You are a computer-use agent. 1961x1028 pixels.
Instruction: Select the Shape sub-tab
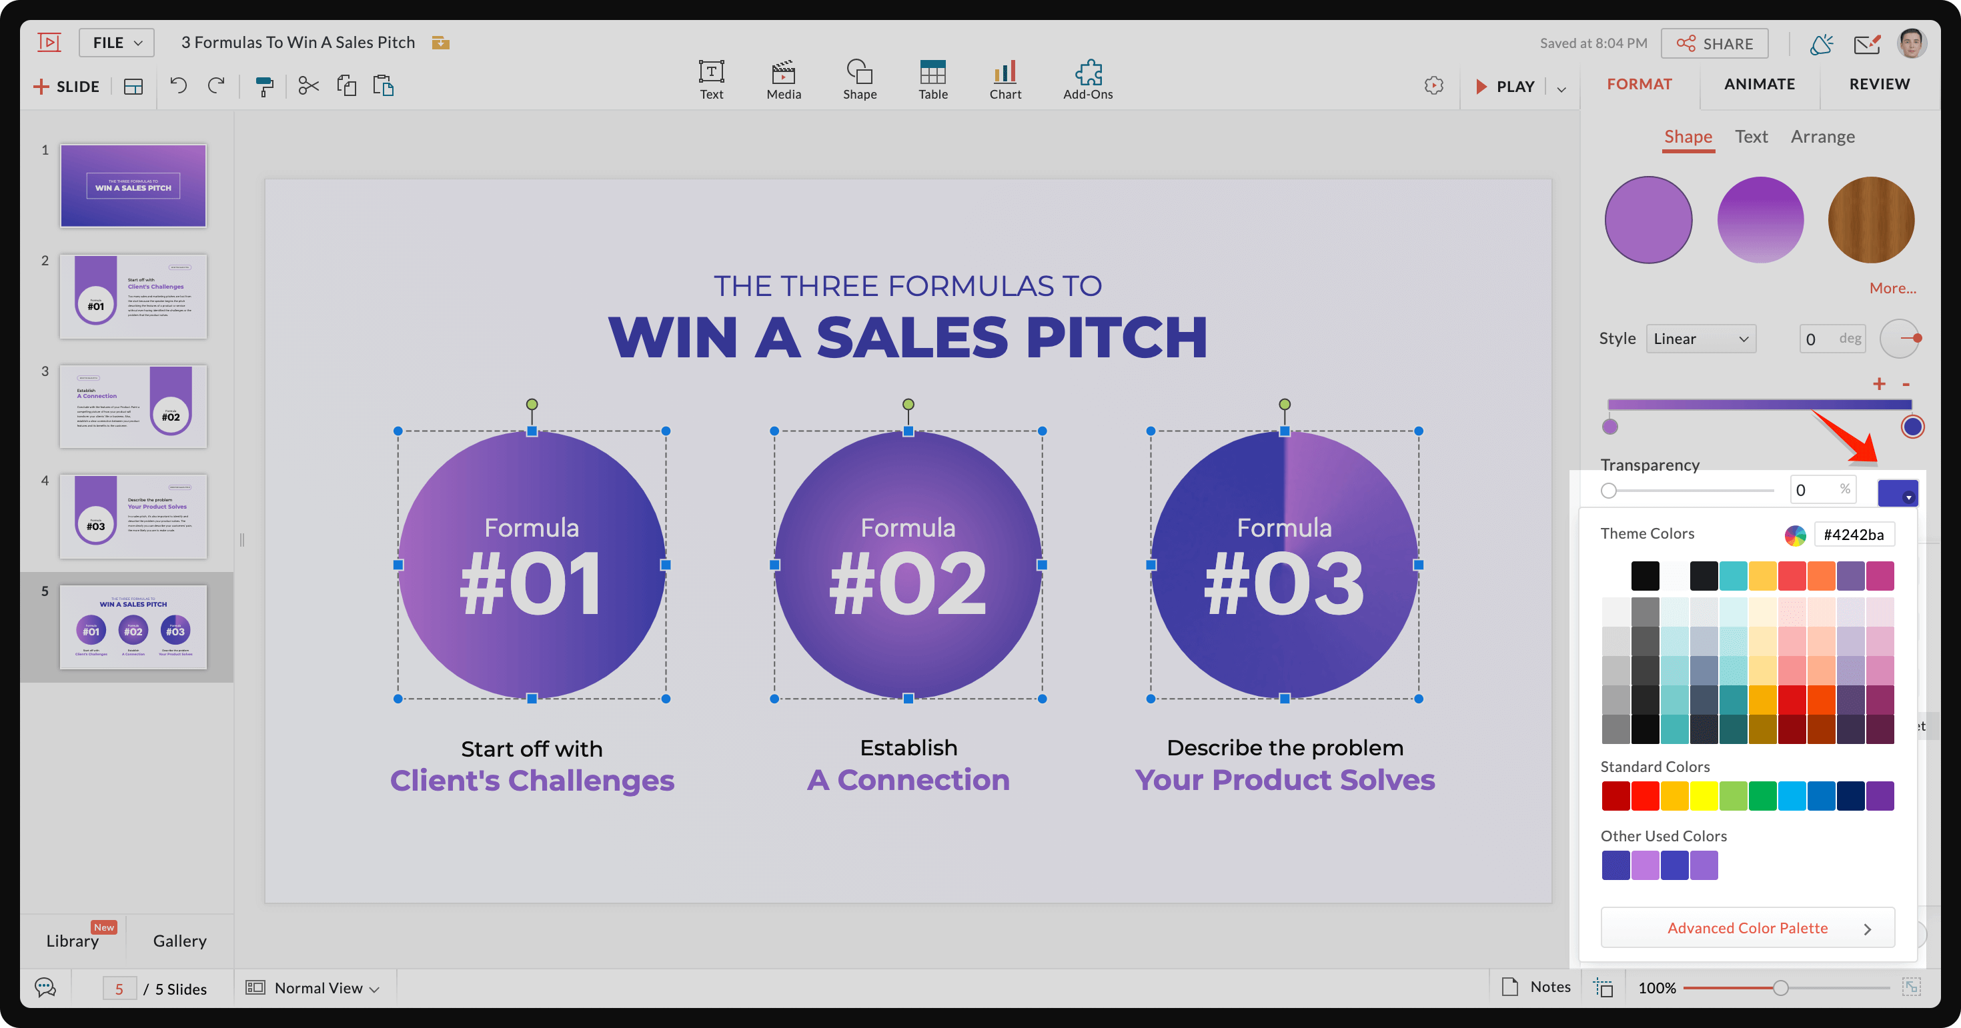point(1688,136)
